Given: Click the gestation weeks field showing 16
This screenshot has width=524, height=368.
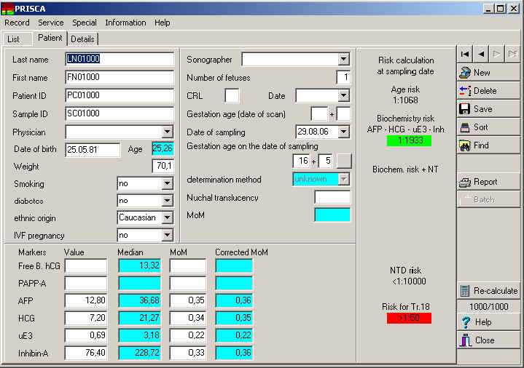Looking at the screenshot, I should [301, 161].
